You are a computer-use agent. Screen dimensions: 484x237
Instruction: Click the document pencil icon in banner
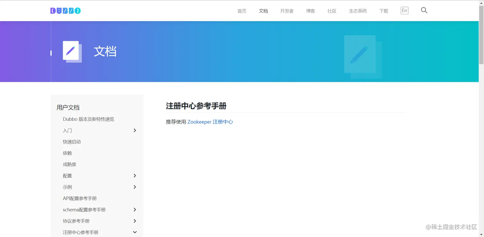(72, 52)
